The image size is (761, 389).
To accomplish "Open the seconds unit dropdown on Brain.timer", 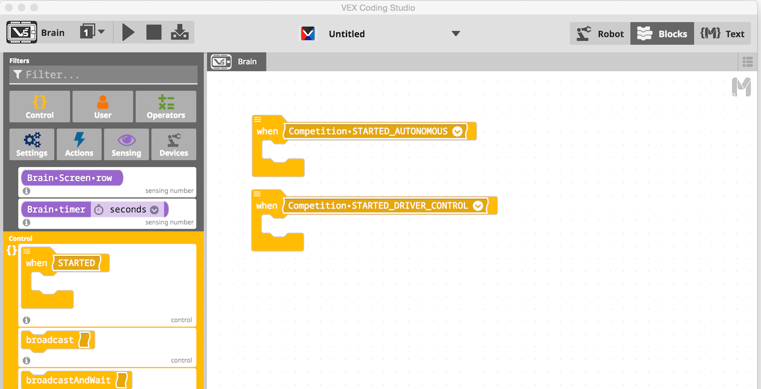I will pos(155,210).
